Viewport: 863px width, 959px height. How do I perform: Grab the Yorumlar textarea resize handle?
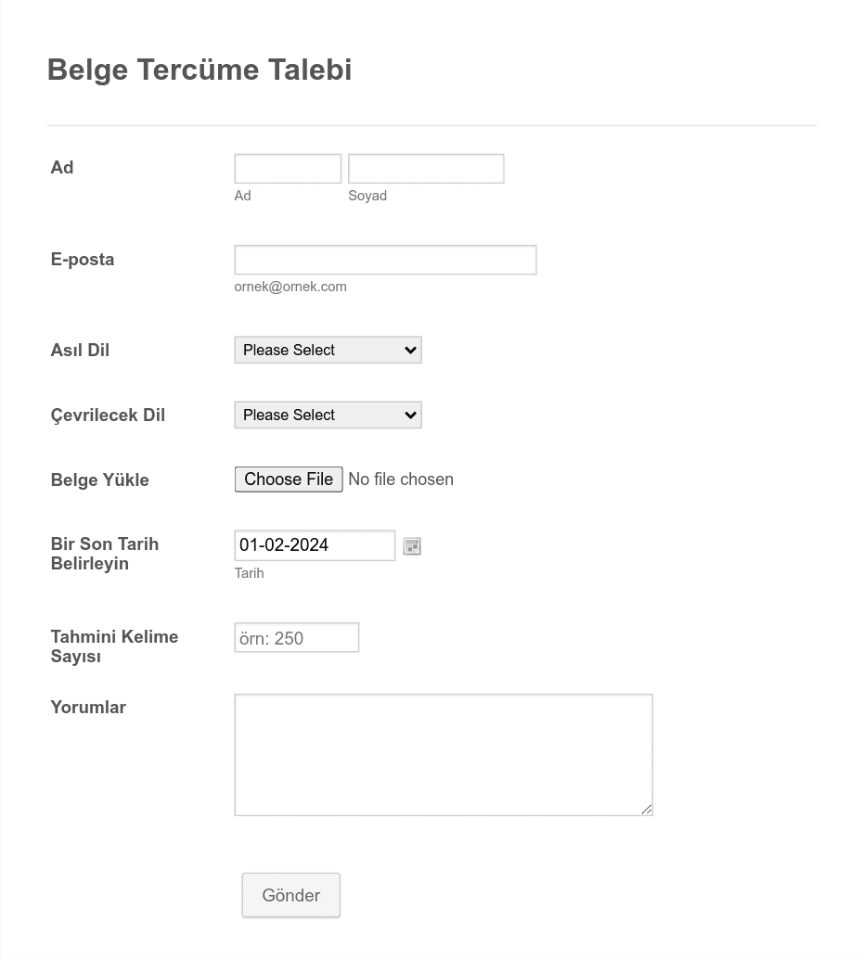pyautogui.click(x=647, y=809)
